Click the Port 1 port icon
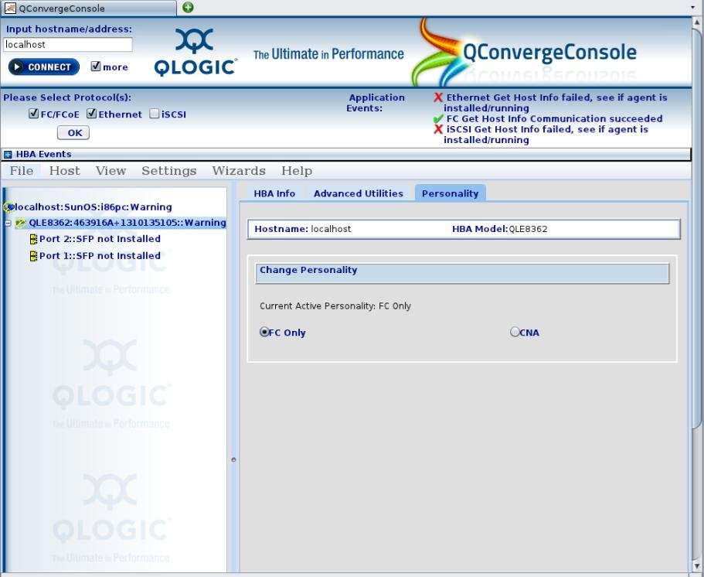The image size is (704, 577). point(33,256)
